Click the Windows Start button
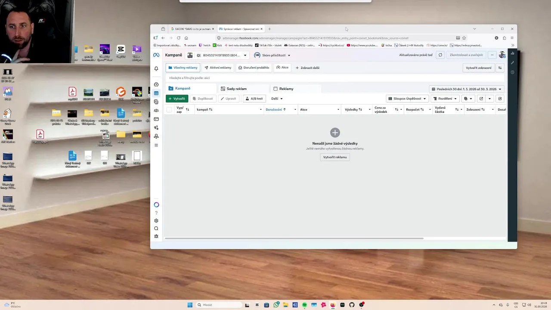 pyautogui.click(x=190, y=305)
